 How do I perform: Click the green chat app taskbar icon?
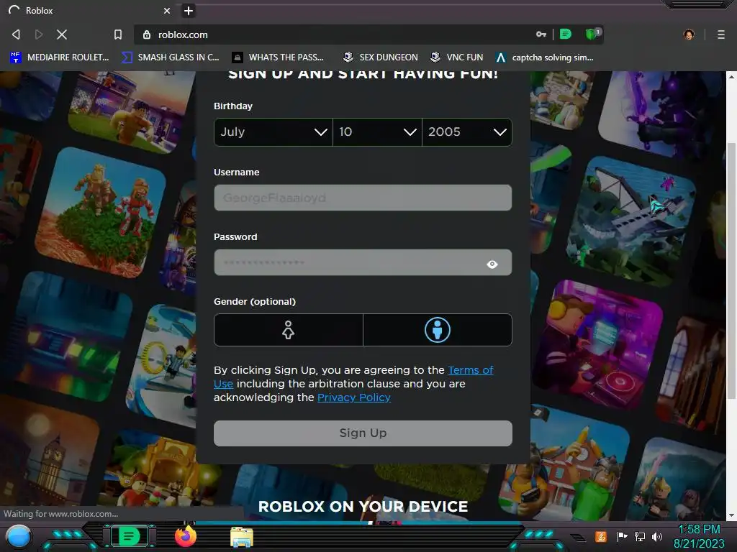(x=130, y=536)
